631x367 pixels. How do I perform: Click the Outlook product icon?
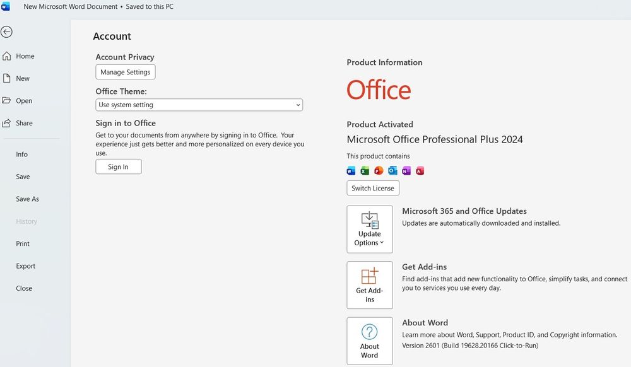[x=392, y=171]
